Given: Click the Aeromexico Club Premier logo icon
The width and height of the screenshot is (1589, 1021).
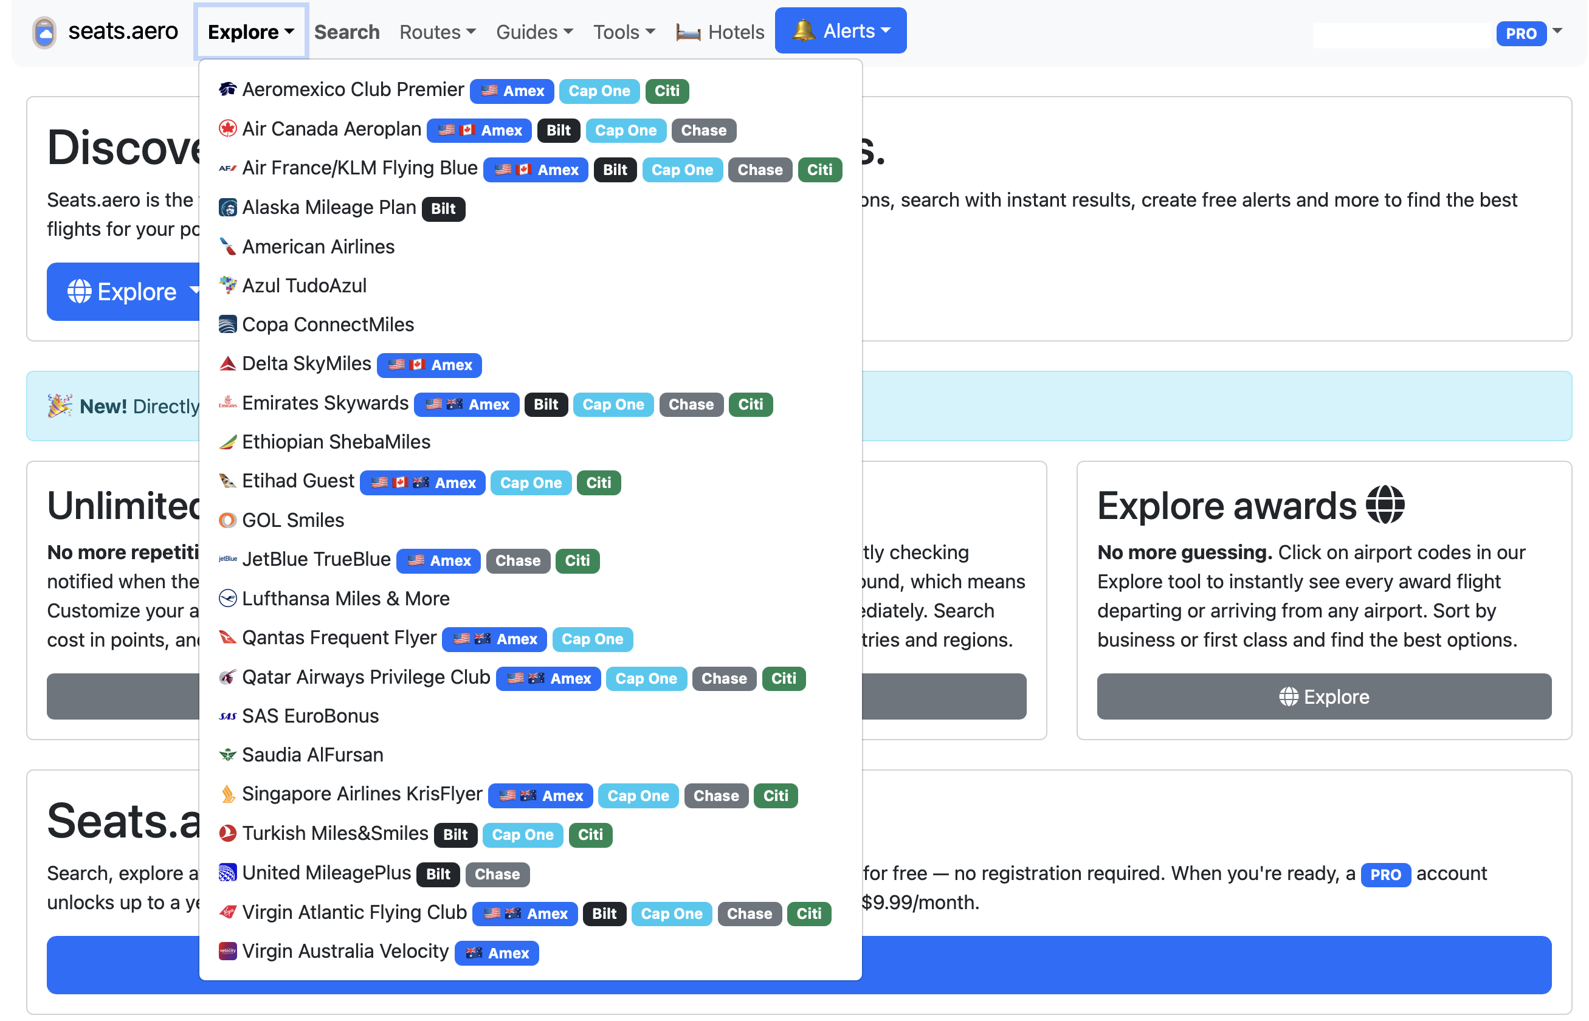Looking at the screenshot, I should click(227, 89).
